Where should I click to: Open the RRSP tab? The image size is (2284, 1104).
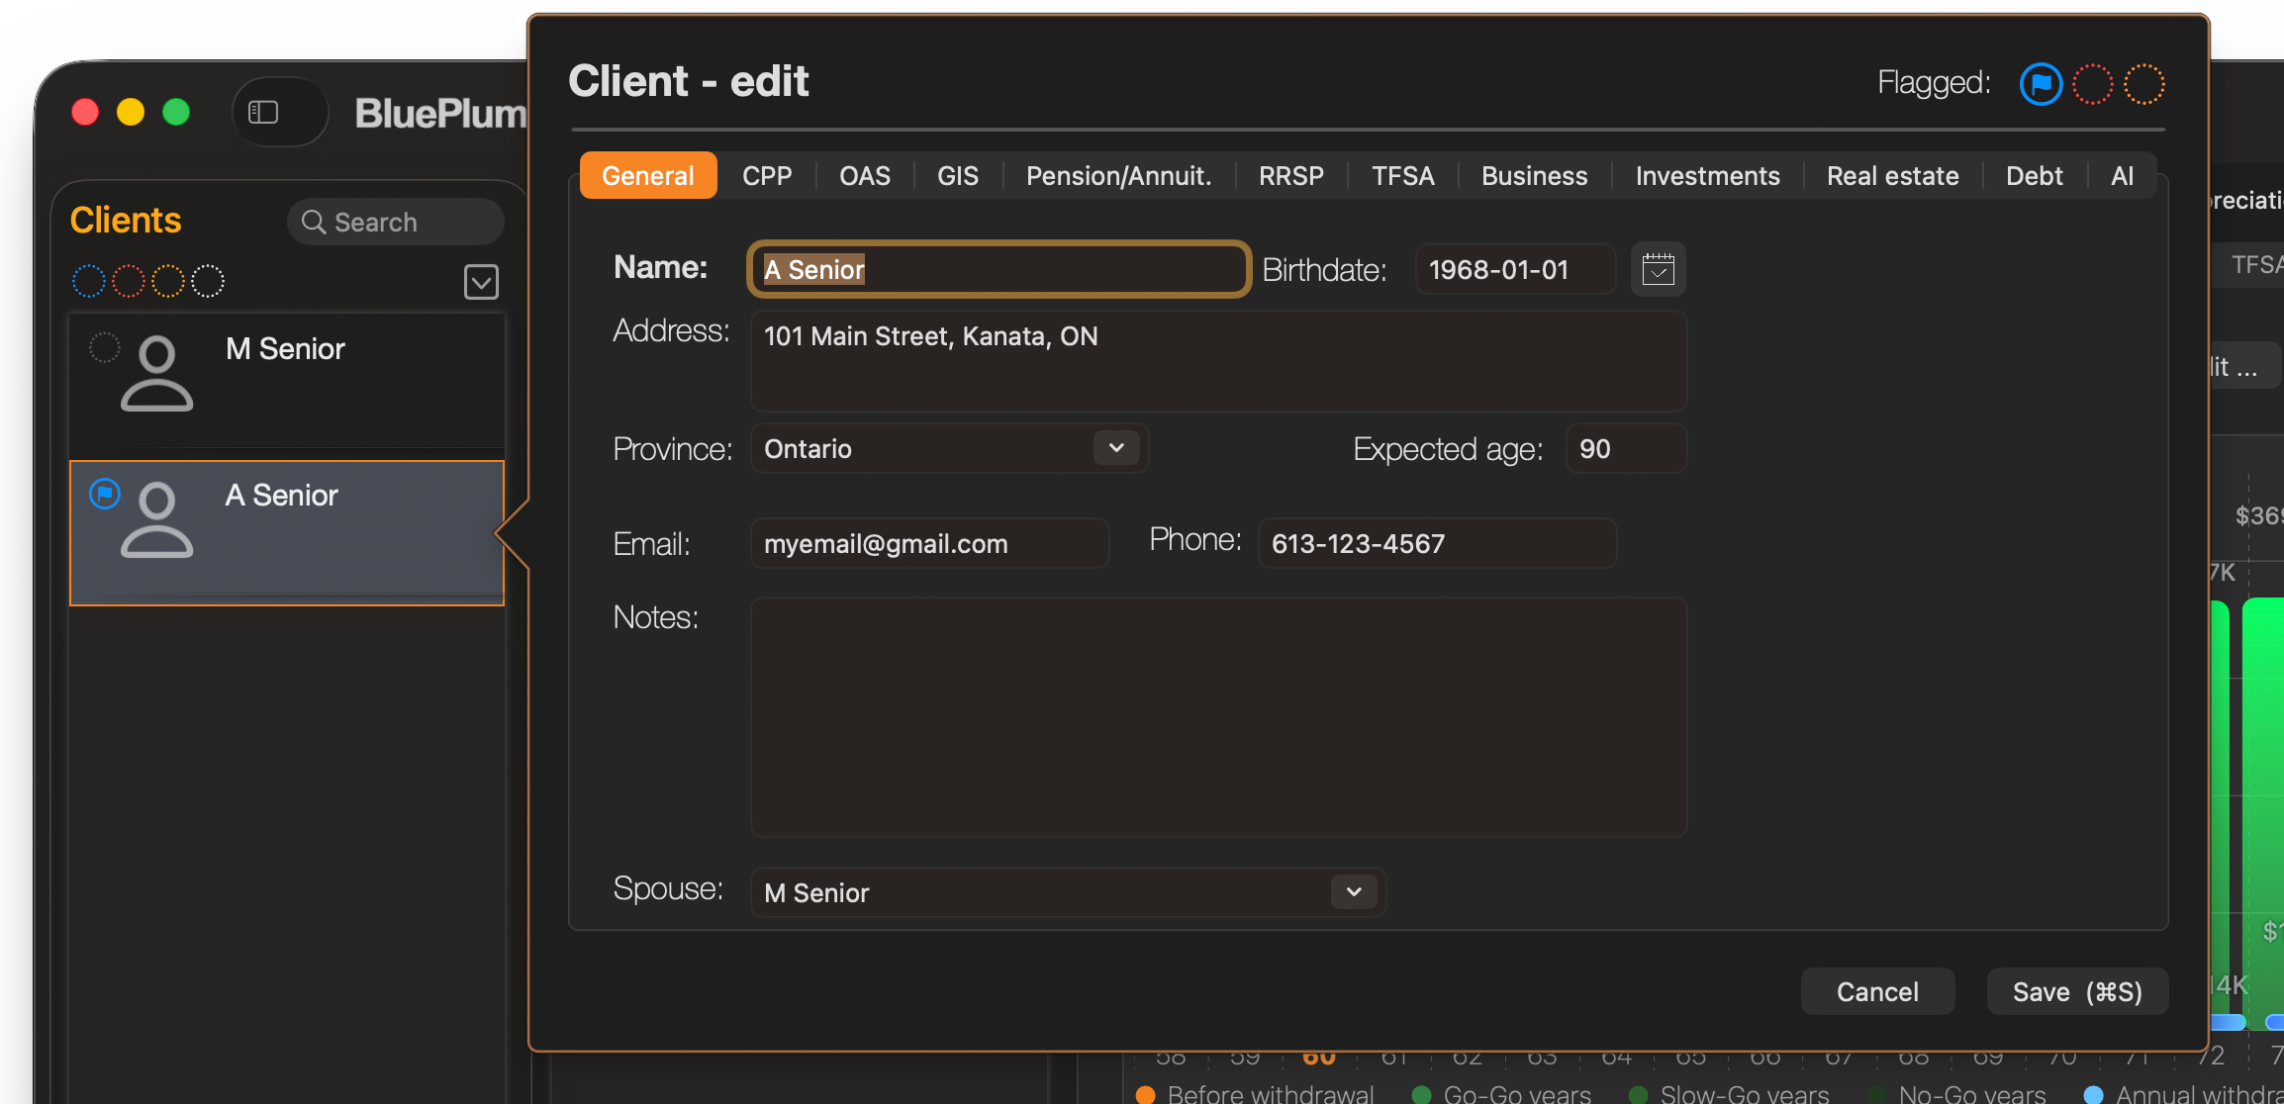click(1291, 176)
